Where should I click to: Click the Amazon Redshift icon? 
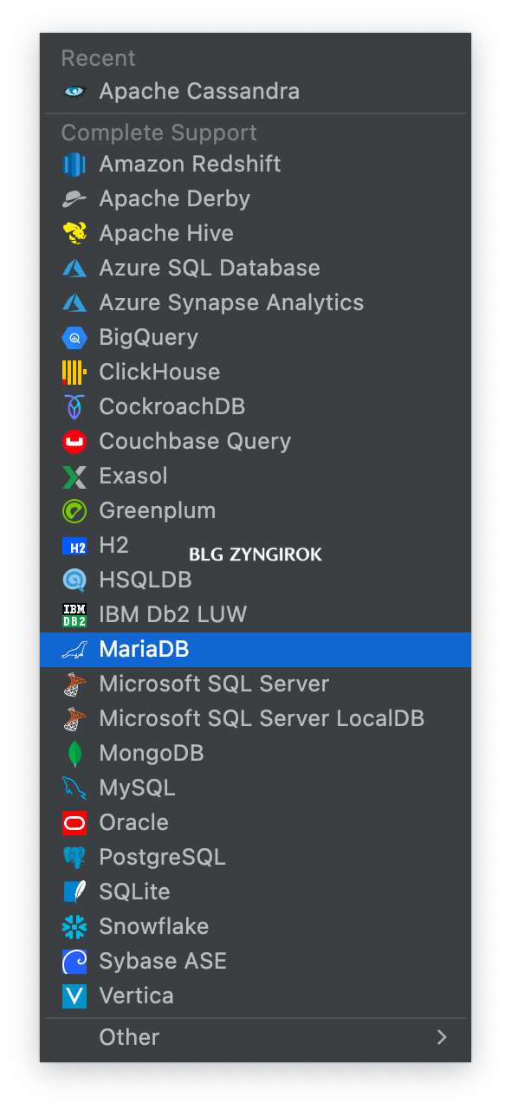tap(74, 164)
